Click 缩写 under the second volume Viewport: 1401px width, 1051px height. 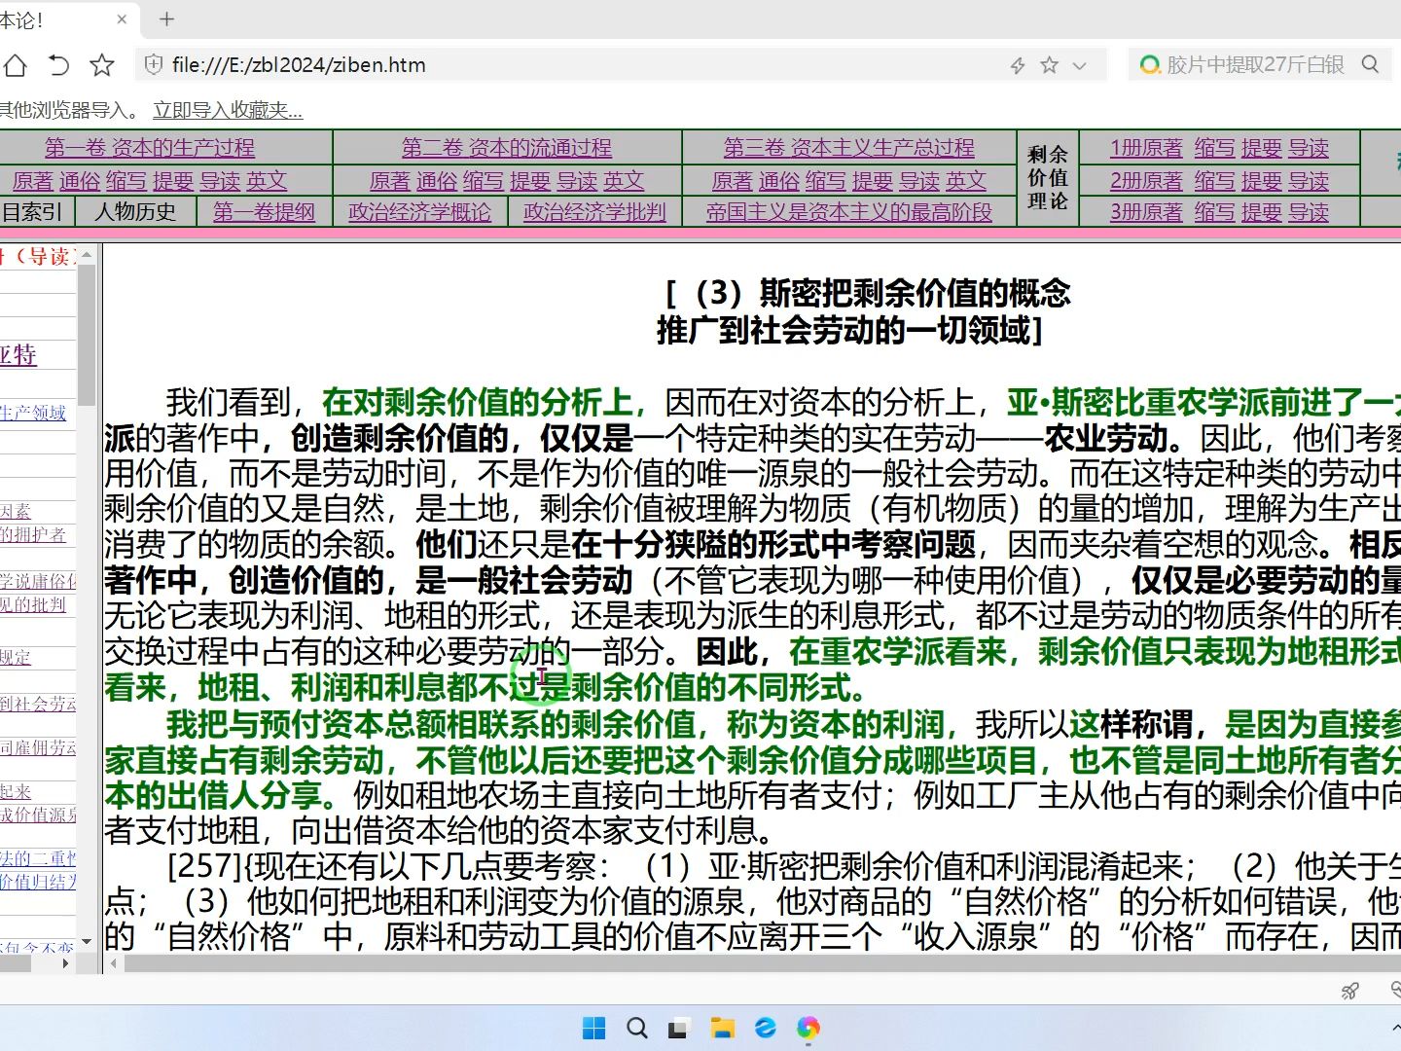(x=484, y=181)
